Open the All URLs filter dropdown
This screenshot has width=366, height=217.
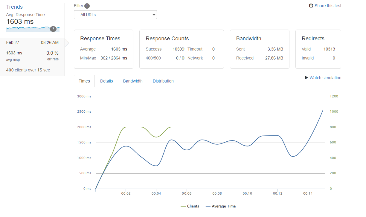[x=115, y=15]
